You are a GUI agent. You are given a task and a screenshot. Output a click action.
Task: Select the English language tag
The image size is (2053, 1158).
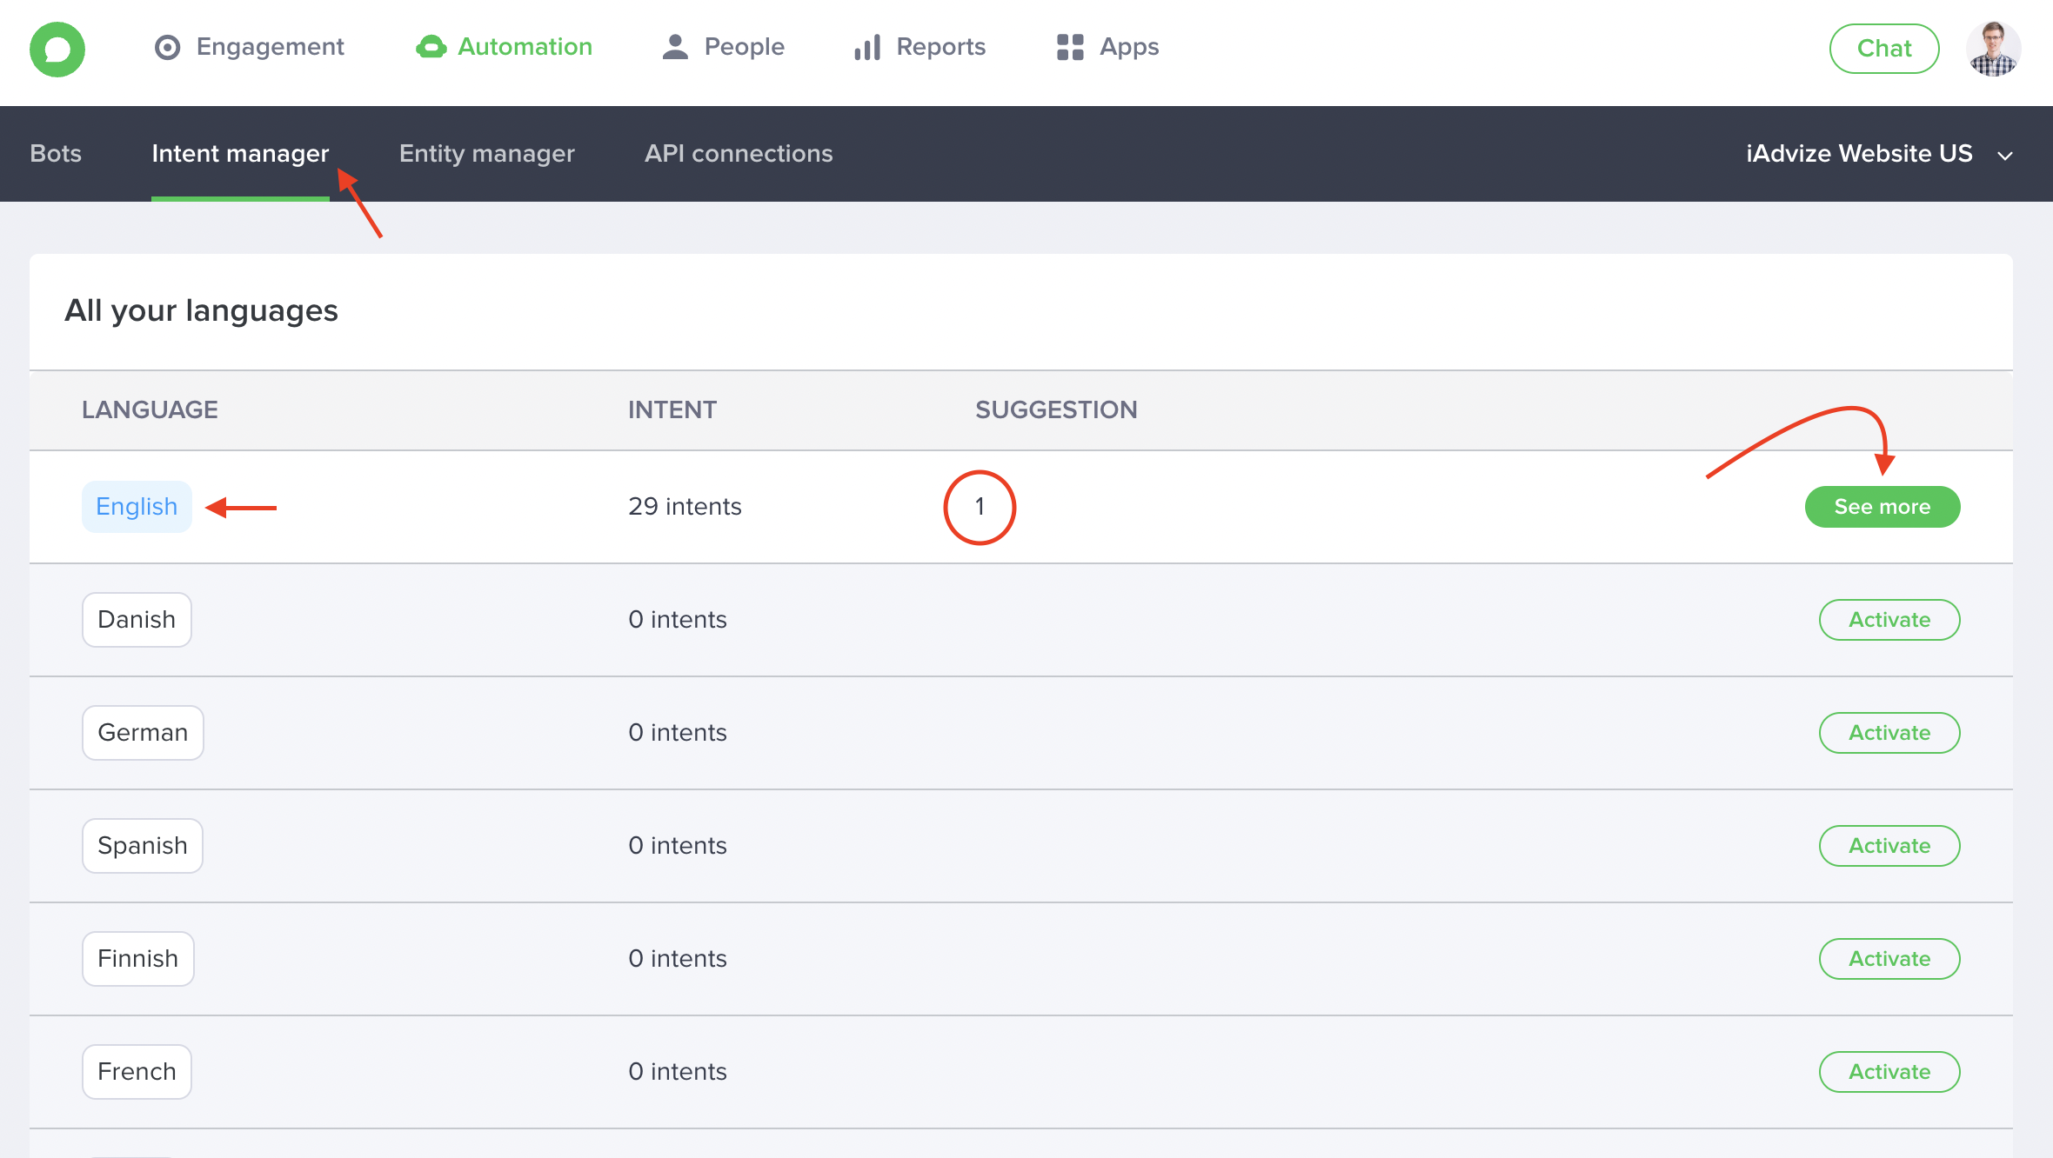pyautogui.click(x=137, y=507)
